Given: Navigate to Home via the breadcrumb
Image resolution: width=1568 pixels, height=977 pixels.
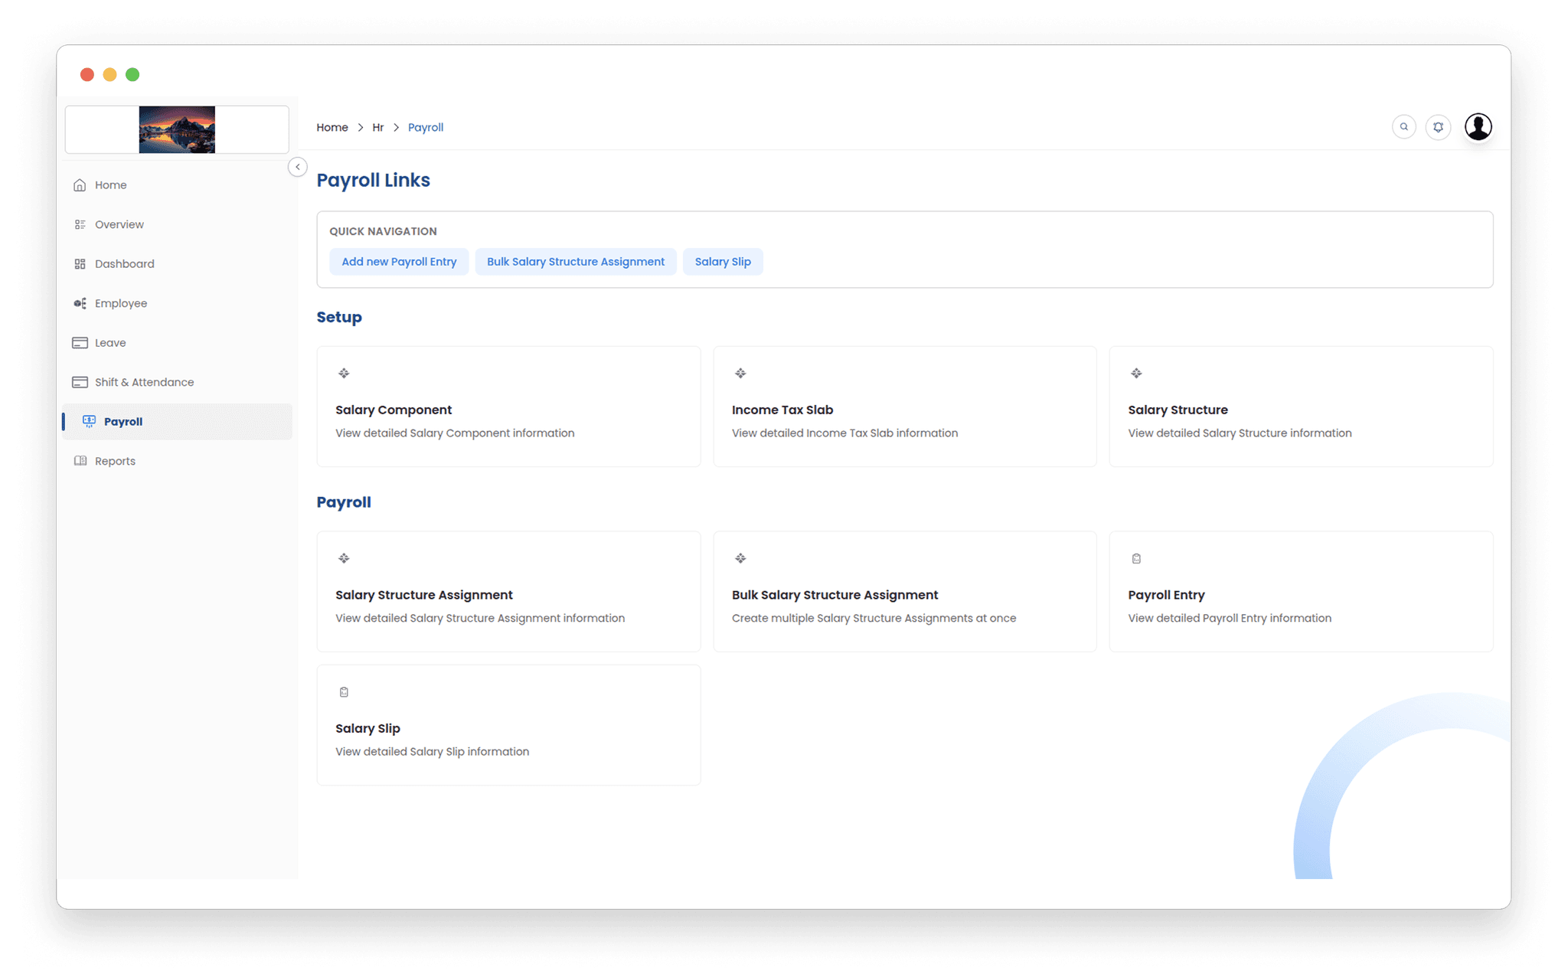Looking at the screenshot, I should [x=332, y=127].
